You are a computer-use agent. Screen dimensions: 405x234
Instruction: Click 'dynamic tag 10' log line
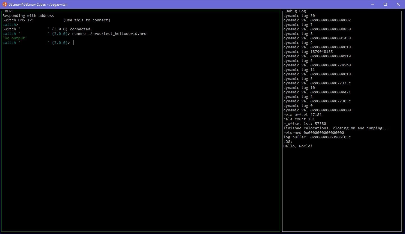pos(299,88)
